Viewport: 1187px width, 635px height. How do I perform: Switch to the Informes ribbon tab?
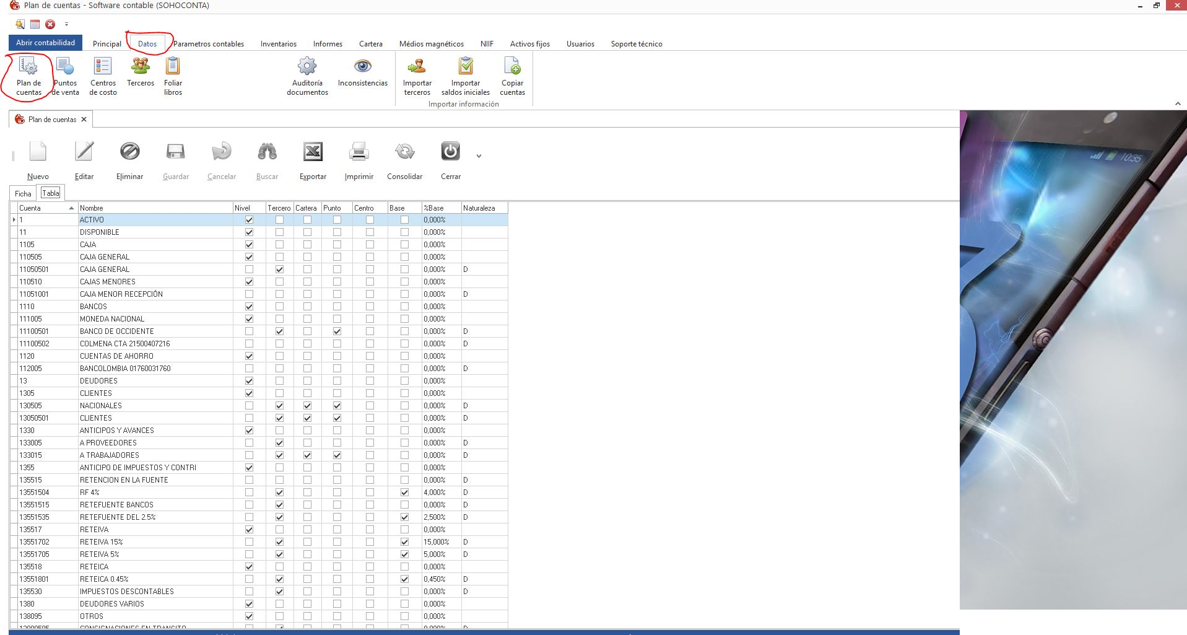point(328,44)
